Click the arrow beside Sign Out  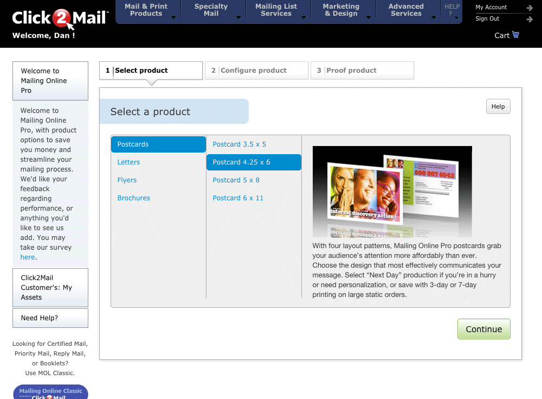point(529,18)
